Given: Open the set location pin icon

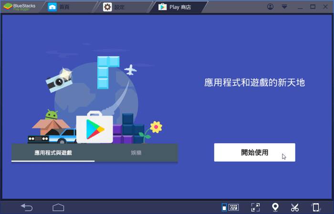Looking at the screenshot, I should tap(275, 207).
